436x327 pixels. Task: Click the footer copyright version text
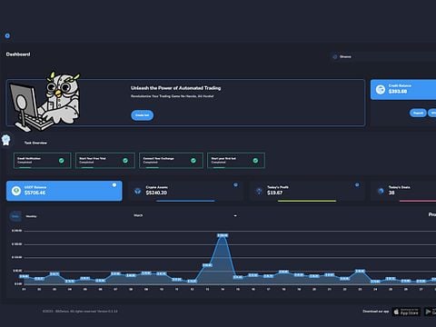click(x=80, y=312)
